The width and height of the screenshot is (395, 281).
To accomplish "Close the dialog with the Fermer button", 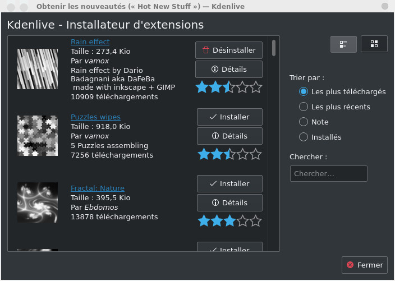I will tap(365, 265).
